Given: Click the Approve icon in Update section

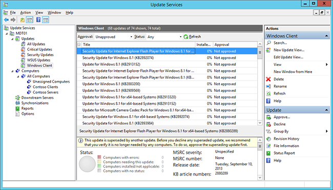Looking at the screenshot, I should pyautogui.click(x=268, y=117).
